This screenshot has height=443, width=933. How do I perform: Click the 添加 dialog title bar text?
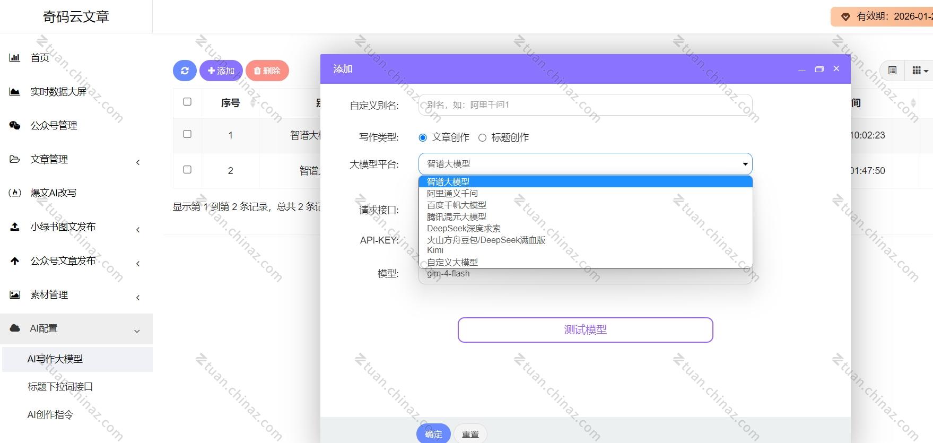pyautogui.click(x=343, y=69)
